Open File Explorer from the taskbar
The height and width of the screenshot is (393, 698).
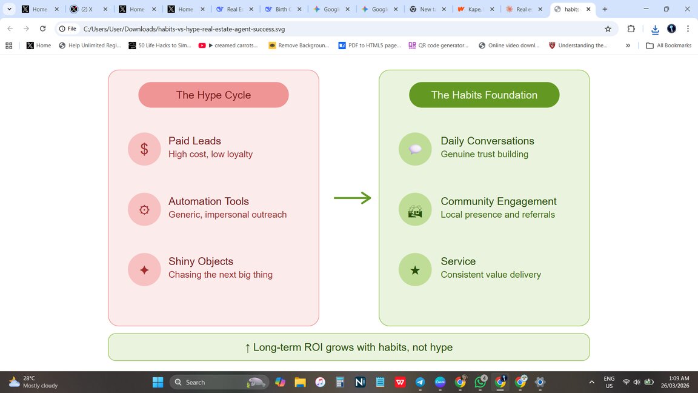(x=300, y=382)
